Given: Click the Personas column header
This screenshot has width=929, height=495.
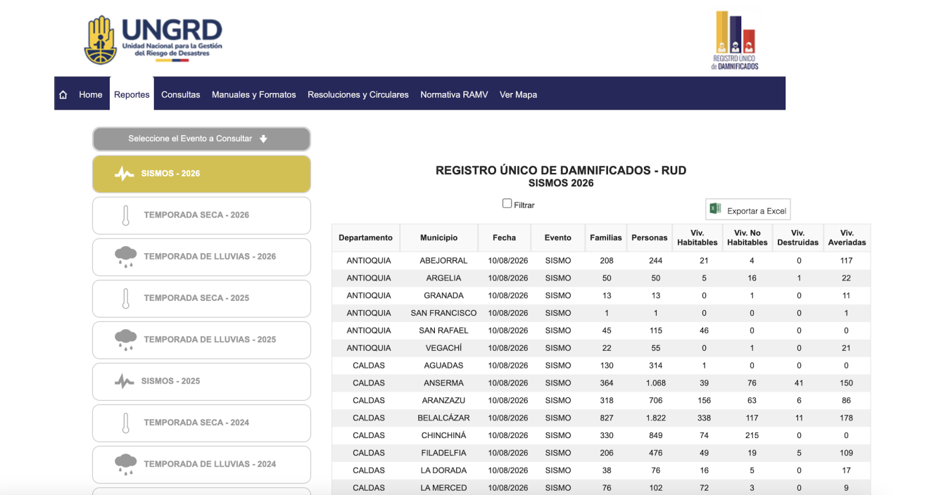Looking at the screenshot, I should pos(649,238).
